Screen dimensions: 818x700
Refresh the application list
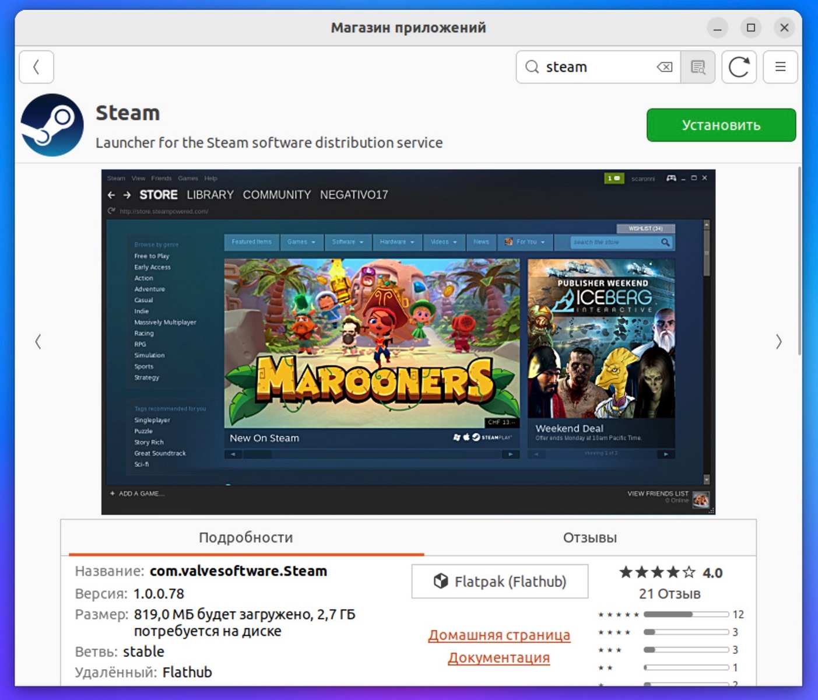[739, 67]
